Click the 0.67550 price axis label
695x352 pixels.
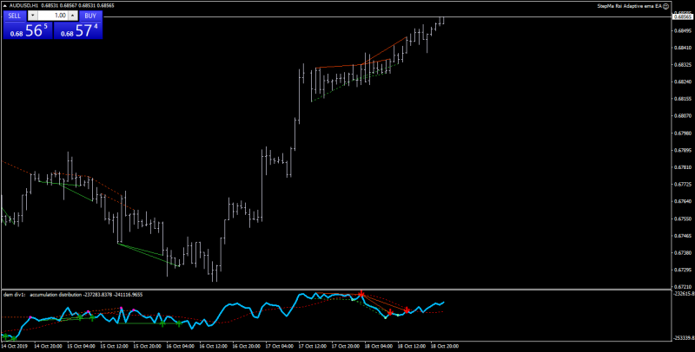click(683, 218)
